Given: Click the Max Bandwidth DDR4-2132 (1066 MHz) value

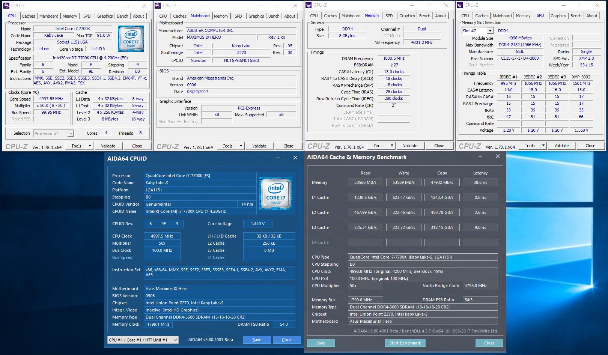Looking at the screenshot, I should 520,45.
